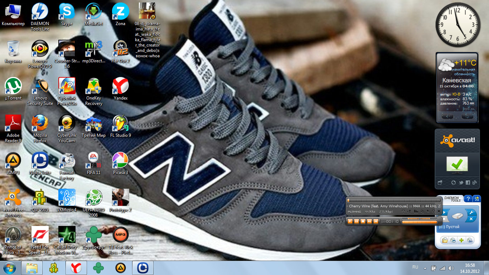Select the Yandex browser desktop shortcut
The height and width of the screenshot is (275, 489).
coord(121,89)
